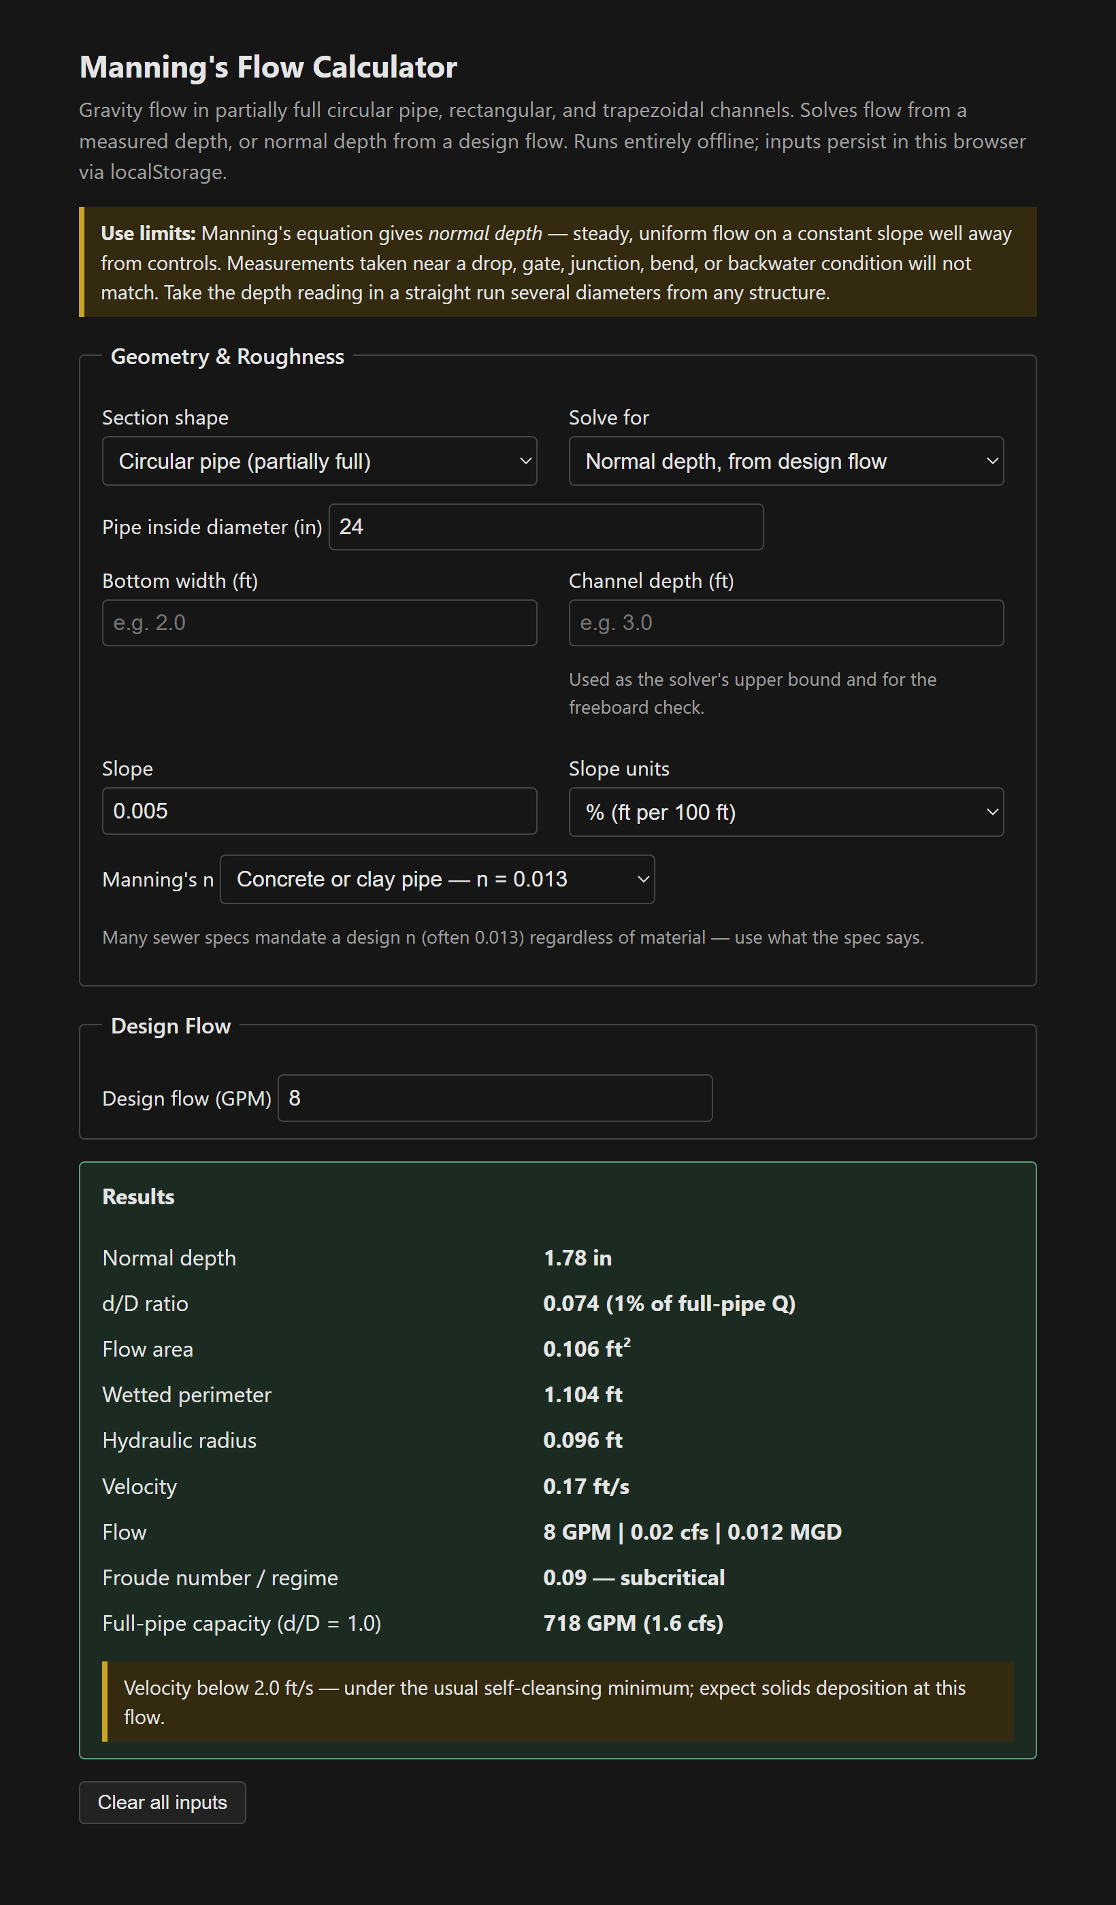Click the Pipe inside diameter label

tap(212, 527)
